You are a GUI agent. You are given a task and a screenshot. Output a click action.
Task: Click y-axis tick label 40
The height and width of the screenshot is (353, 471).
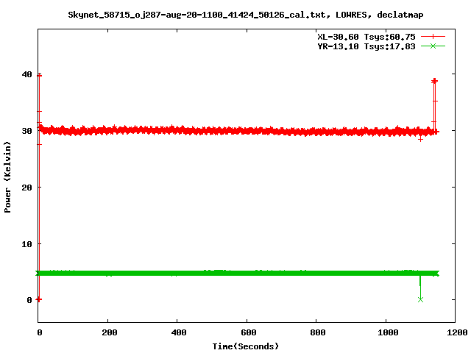[x=26, y=74]
